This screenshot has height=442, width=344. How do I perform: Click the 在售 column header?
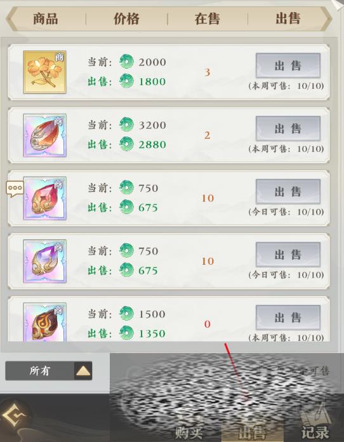[x=208, y=19]
